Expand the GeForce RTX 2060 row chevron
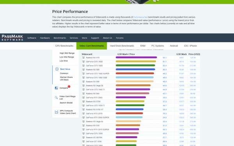The height and width of the screenshot is (146, 234). click(83, 98)
